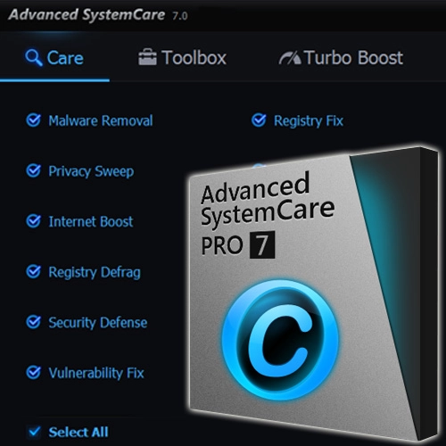The width and height of the screenshot is (446, 446).
Task: Disable the Internet Boost checkbox
Action: tap(33, 221)
